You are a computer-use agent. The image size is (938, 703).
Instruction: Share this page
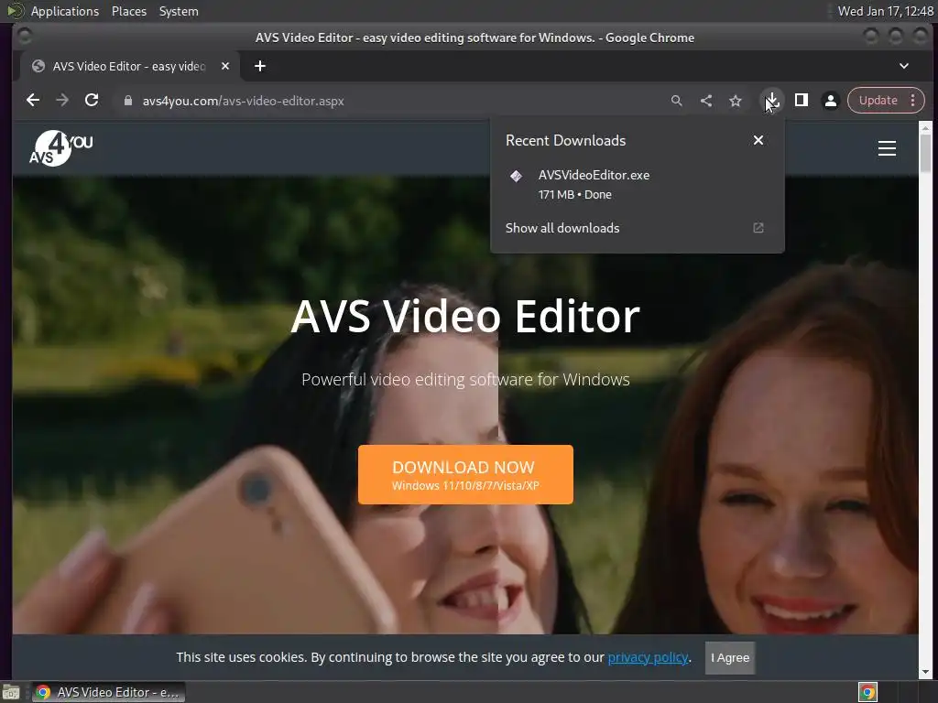tap(706, 101)
